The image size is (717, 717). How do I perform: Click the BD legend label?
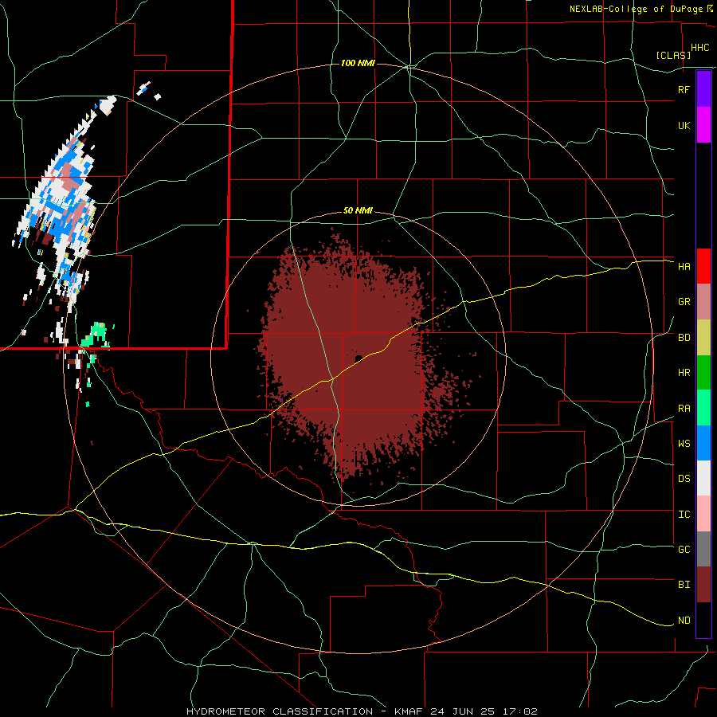(684, 338)
